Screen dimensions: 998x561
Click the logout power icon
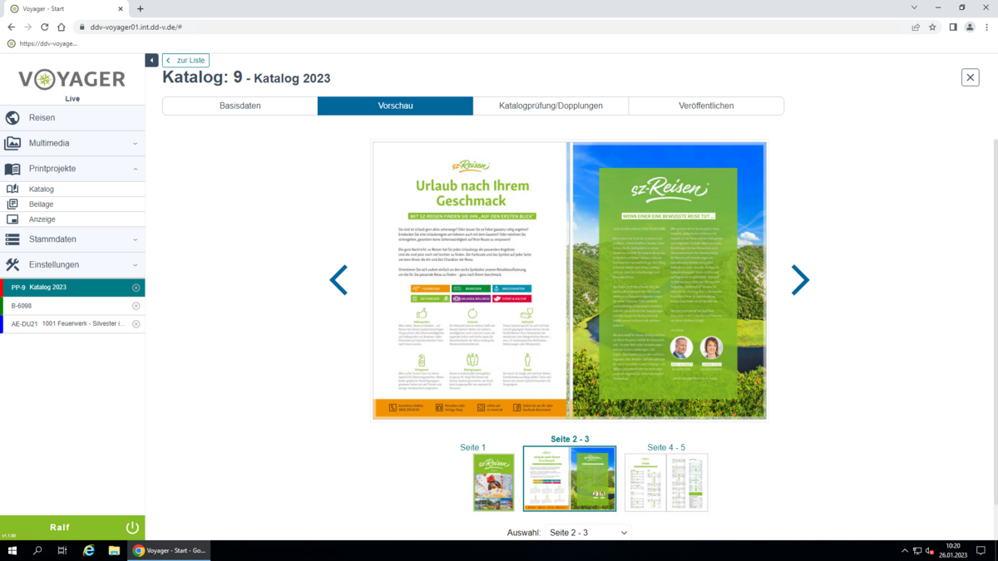coord(131,528)
